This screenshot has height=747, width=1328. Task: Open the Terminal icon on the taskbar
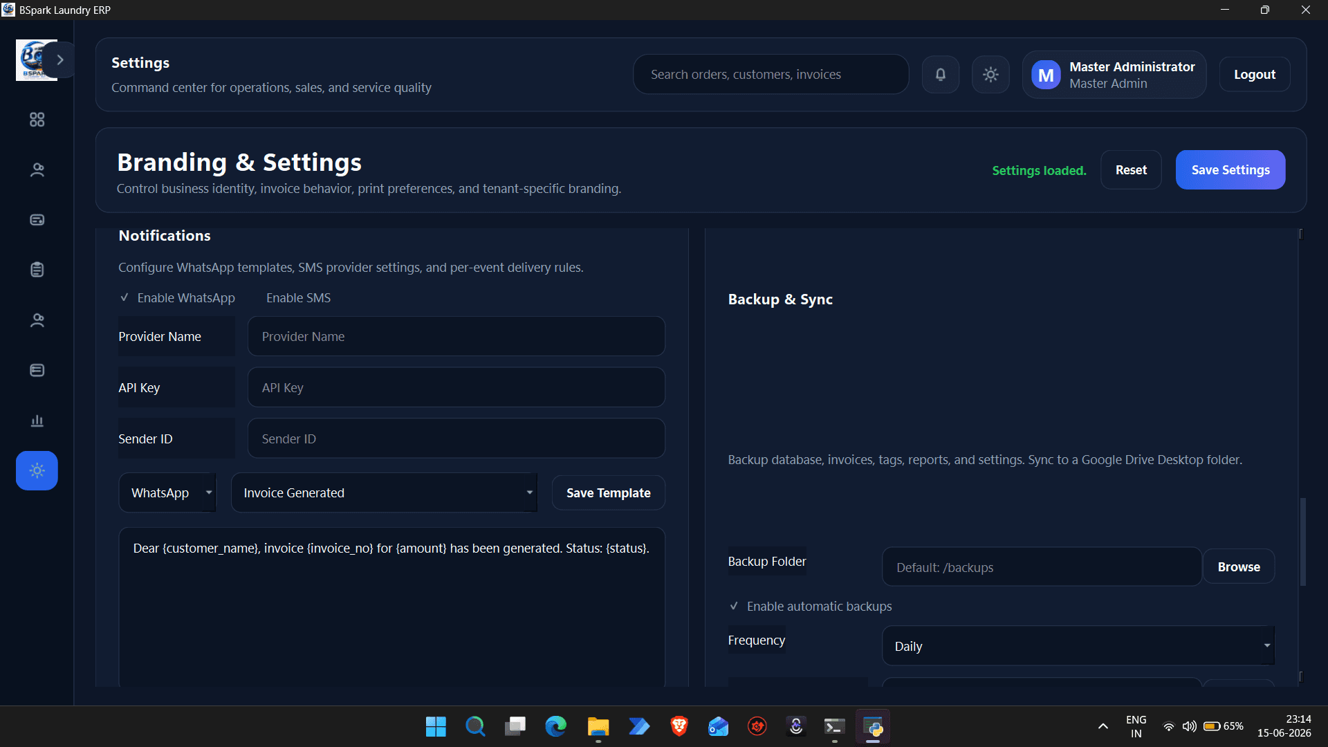[x=834, y=727]
